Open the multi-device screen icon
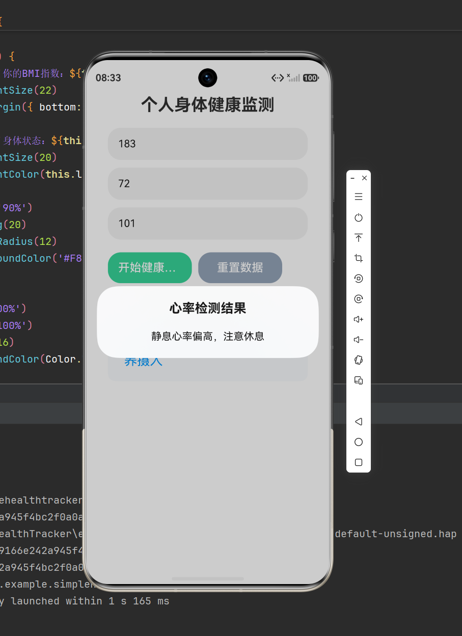The width and height of the screenshot is (462, 636). (x=359, y=380)
